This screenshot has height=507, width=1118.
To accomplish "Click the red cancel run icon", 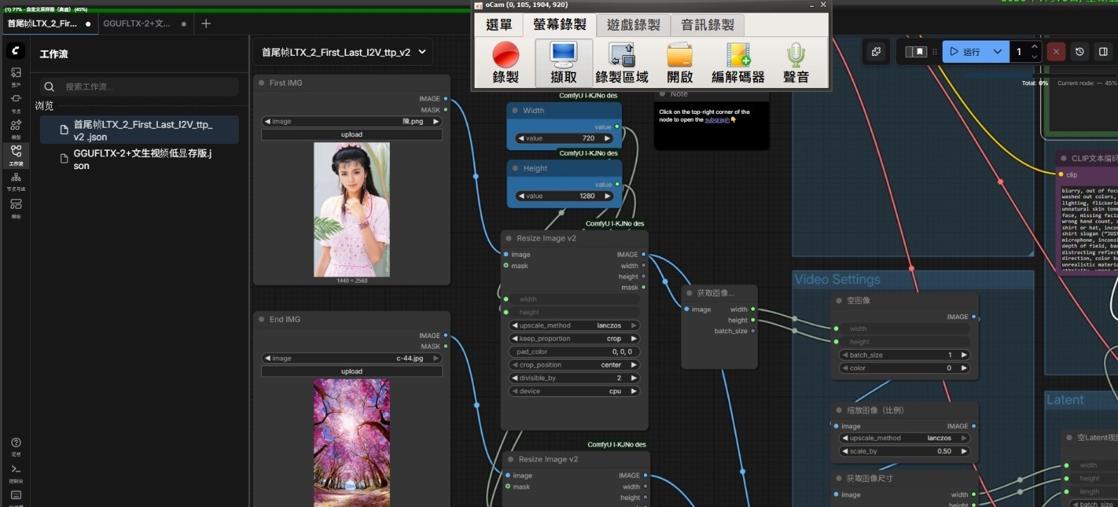I will coord(1056,52).
